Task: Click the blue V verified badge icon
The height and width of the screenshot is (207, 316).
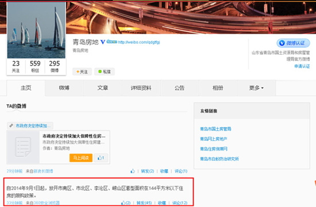Action: click(x=103, y=42)
